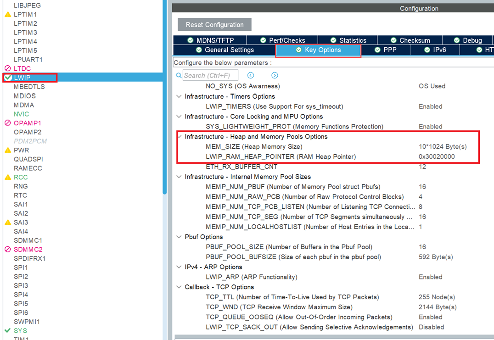Click the next search result arrow icon
494x340 pixels.
(275, 75)
